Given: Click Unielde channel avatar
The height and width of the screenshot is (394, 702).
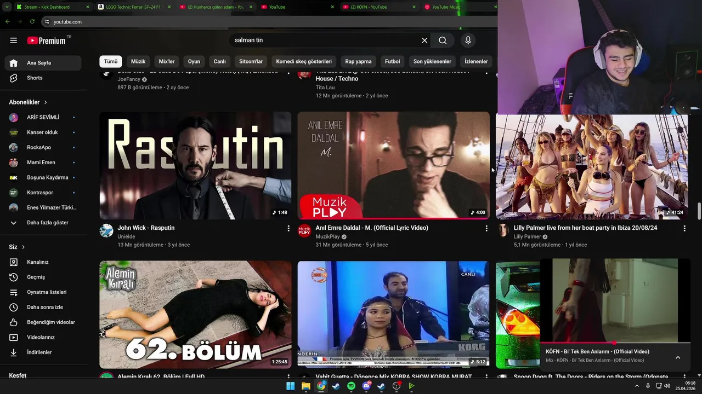Looking at the screenshot, I should pos(106,230).
